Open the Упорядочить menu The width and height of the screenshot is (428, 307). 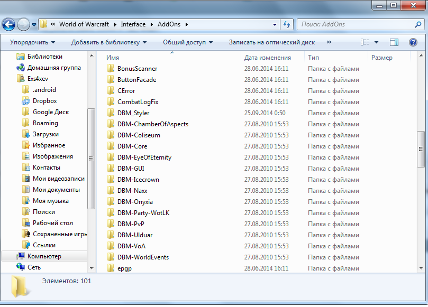[32, 42]
